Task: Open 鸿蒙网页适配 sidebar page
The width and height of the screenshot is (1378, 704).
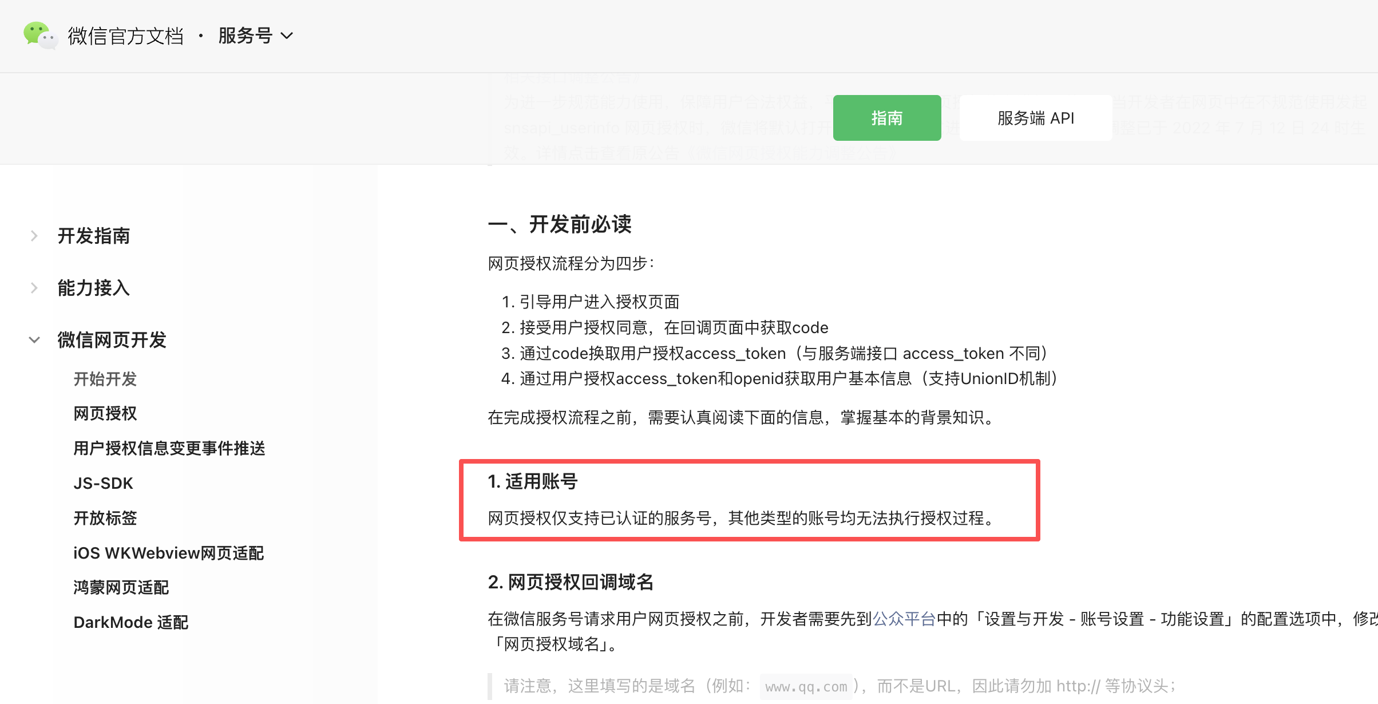Action: click(121, 588)
